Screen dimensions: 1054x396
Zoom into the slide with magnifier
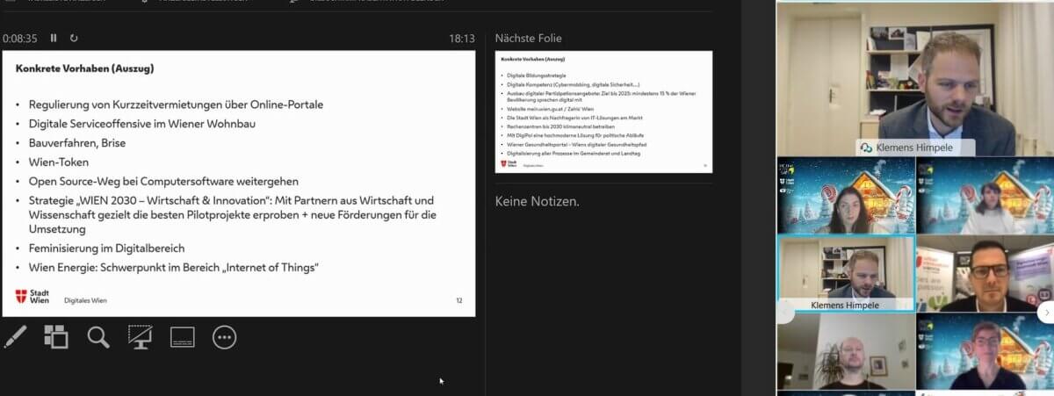click(98, 336)
